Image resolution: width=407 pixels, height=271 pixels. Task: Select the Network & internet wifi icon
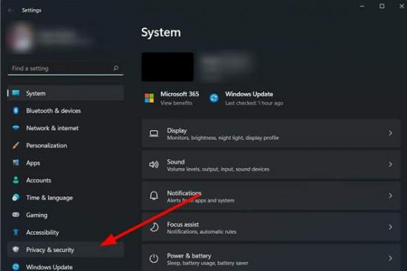(16, 127)
